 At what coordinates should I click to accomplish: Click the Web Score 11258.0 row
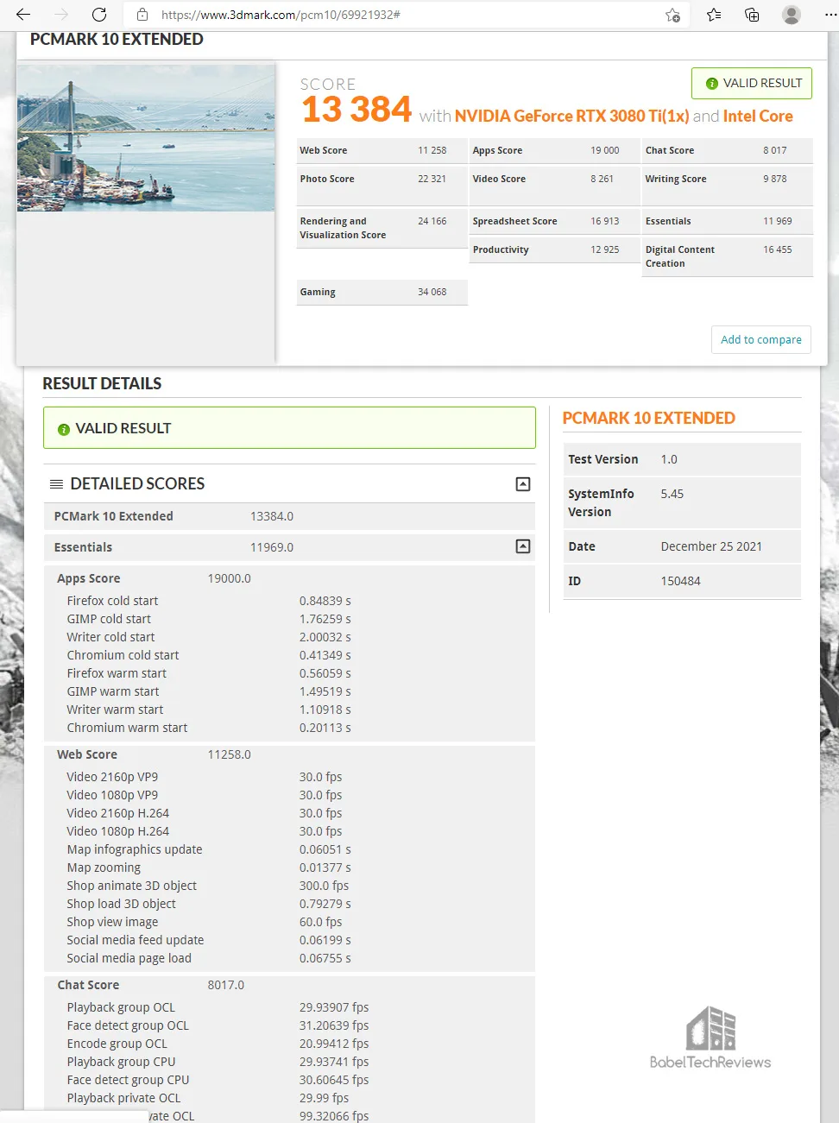(x=289, y=754)
